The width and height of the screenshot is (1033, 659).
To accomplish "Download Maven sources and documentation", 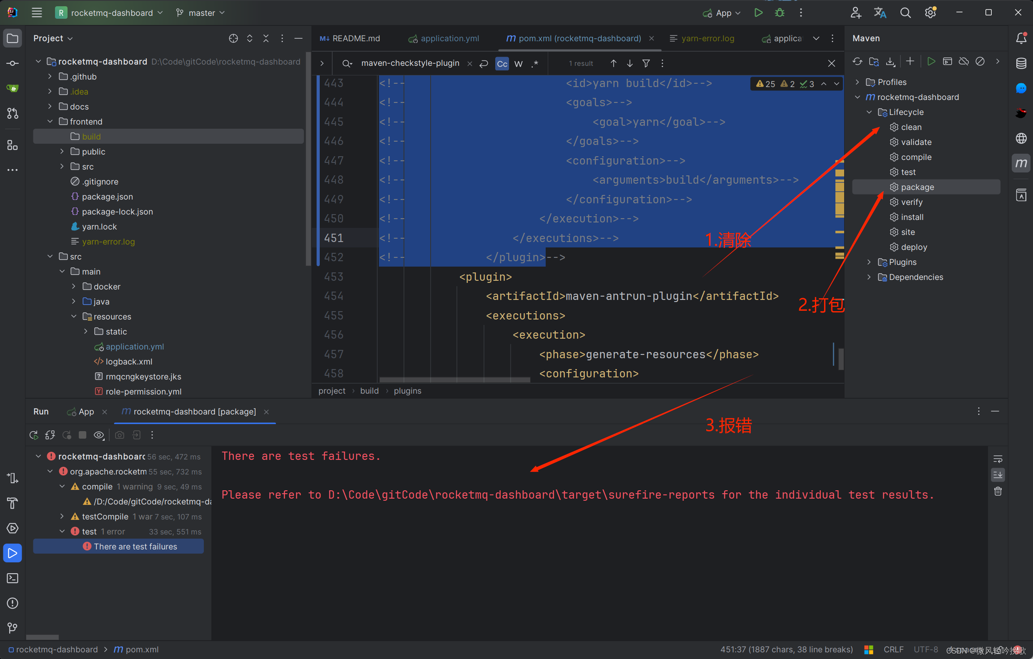I will tap(890, 62).
